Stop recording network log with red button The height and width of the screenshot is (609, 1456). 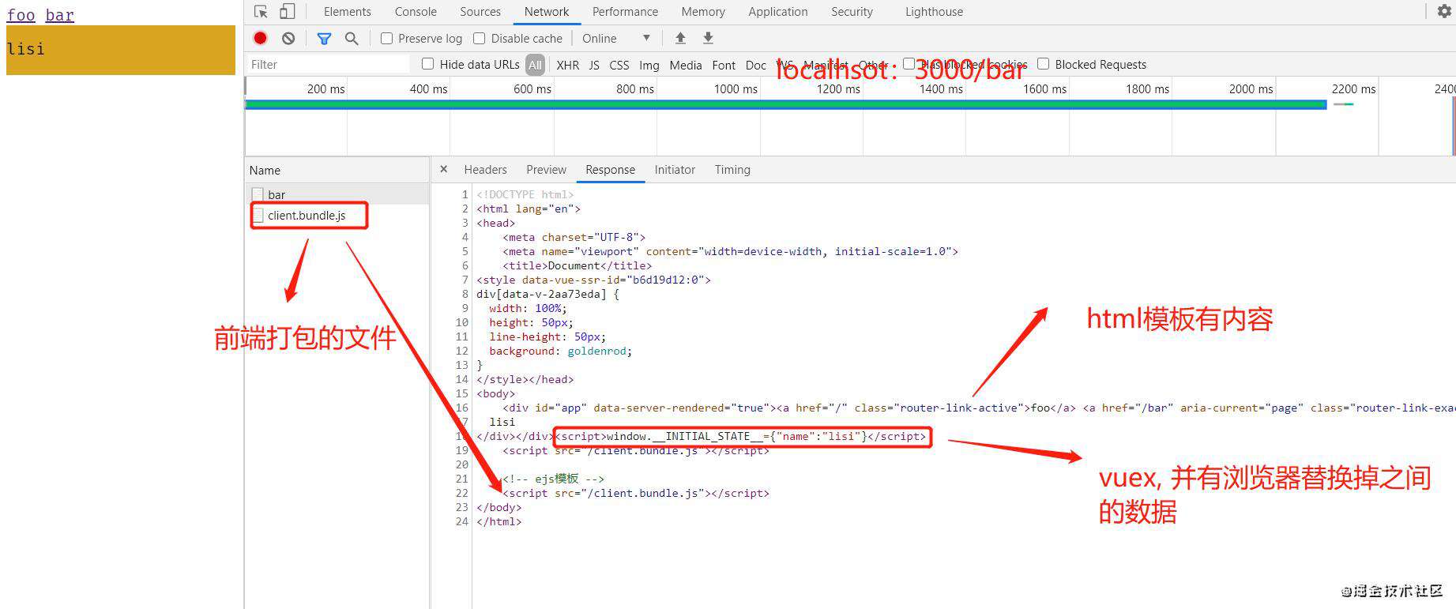pos(261,38)
